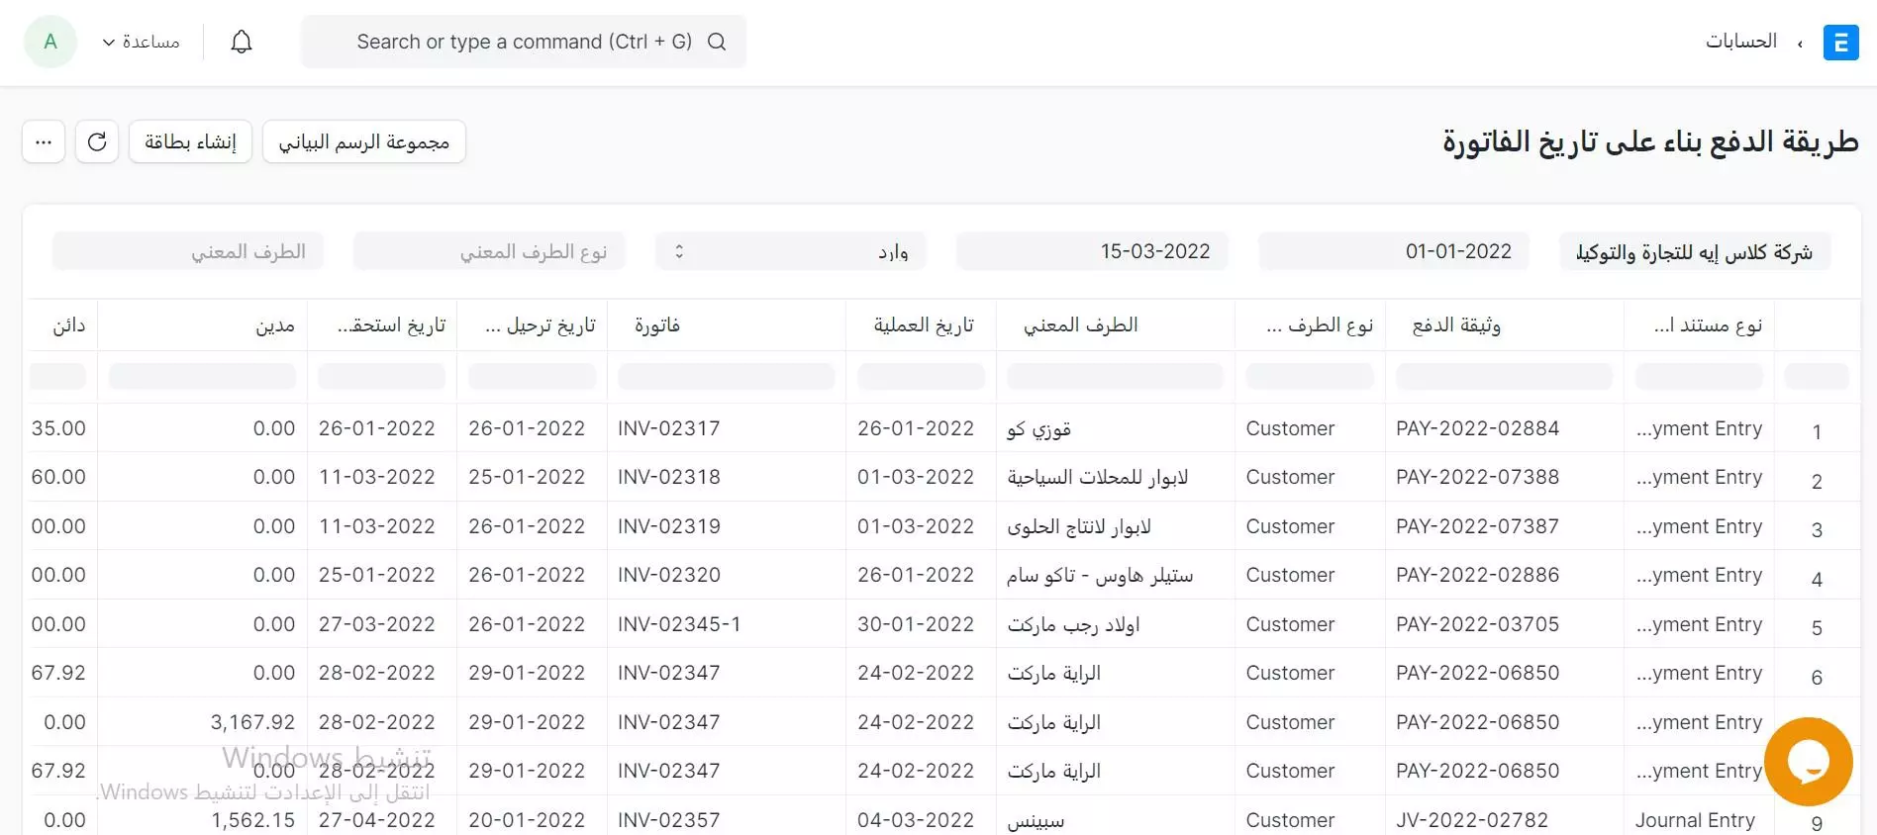Click the إنشاء بطاقة button
The image size is (1877, 835).
[x=190, y=141]
